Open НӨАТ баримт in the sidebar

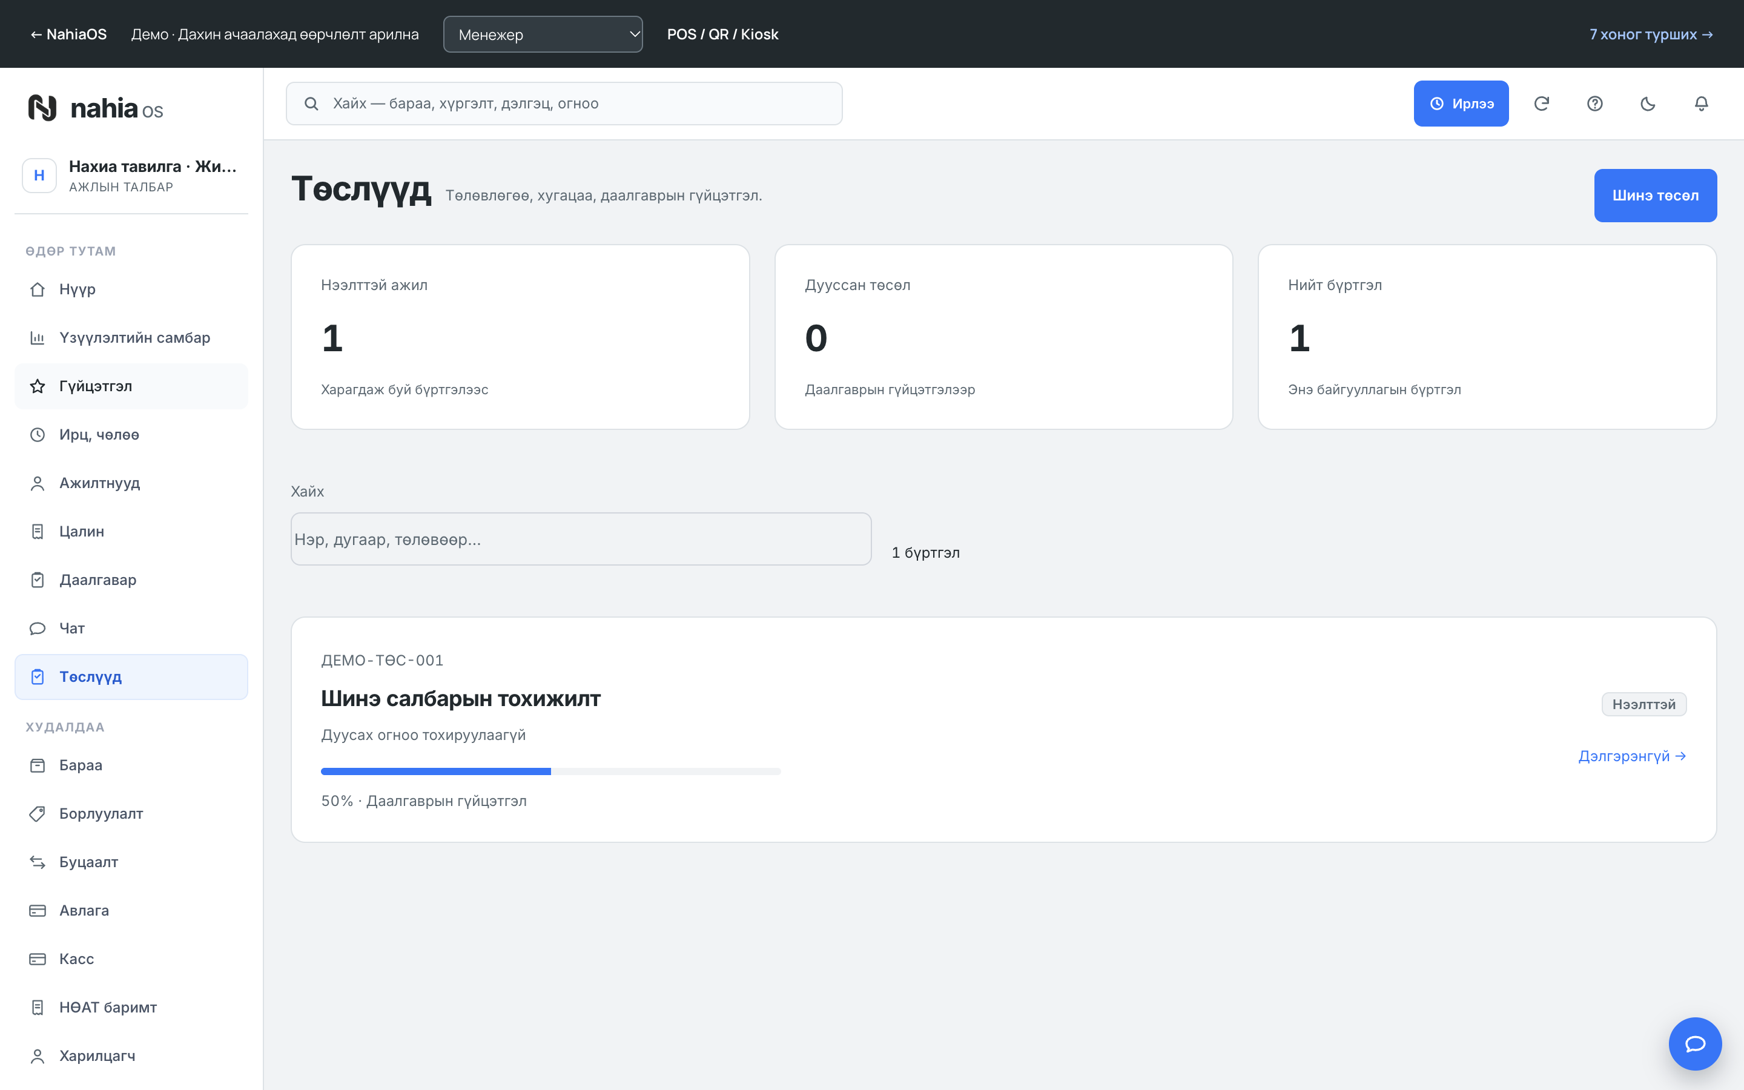(x=131, y=1007)
